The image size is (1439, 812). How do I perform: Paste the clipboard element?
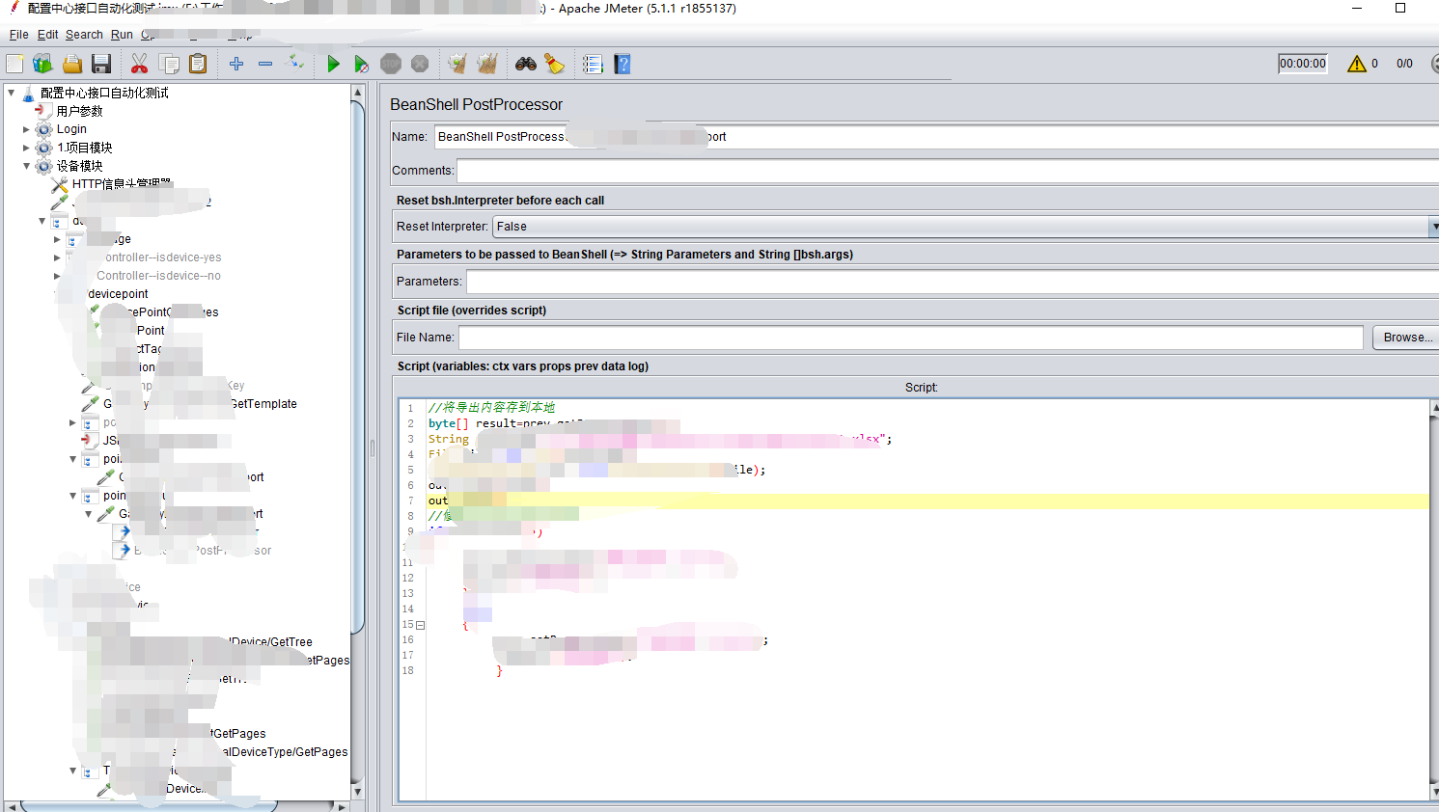coord(198,64)
